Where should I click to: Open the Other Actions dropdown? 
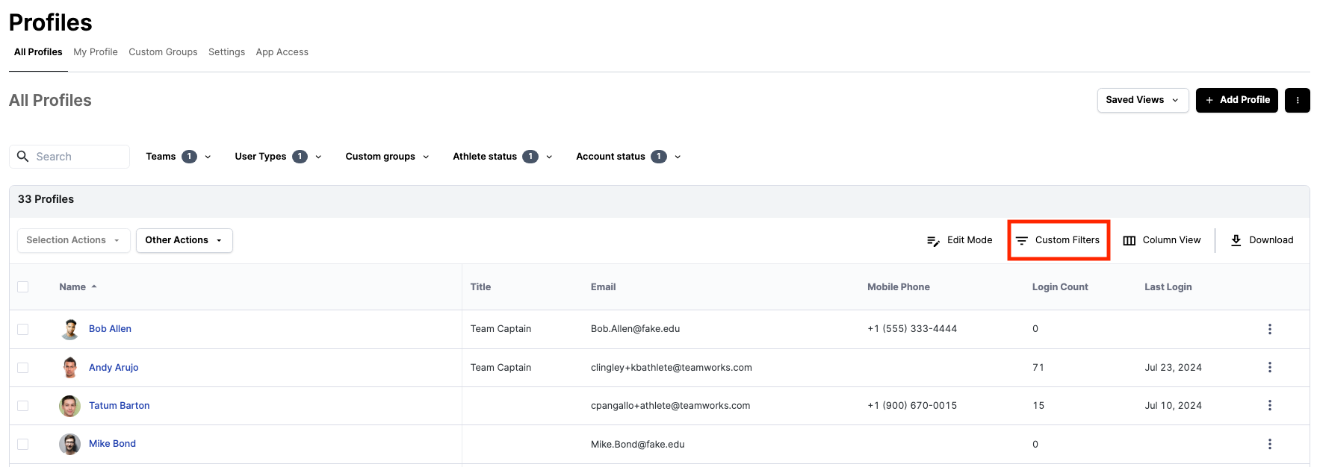(185, 240)
